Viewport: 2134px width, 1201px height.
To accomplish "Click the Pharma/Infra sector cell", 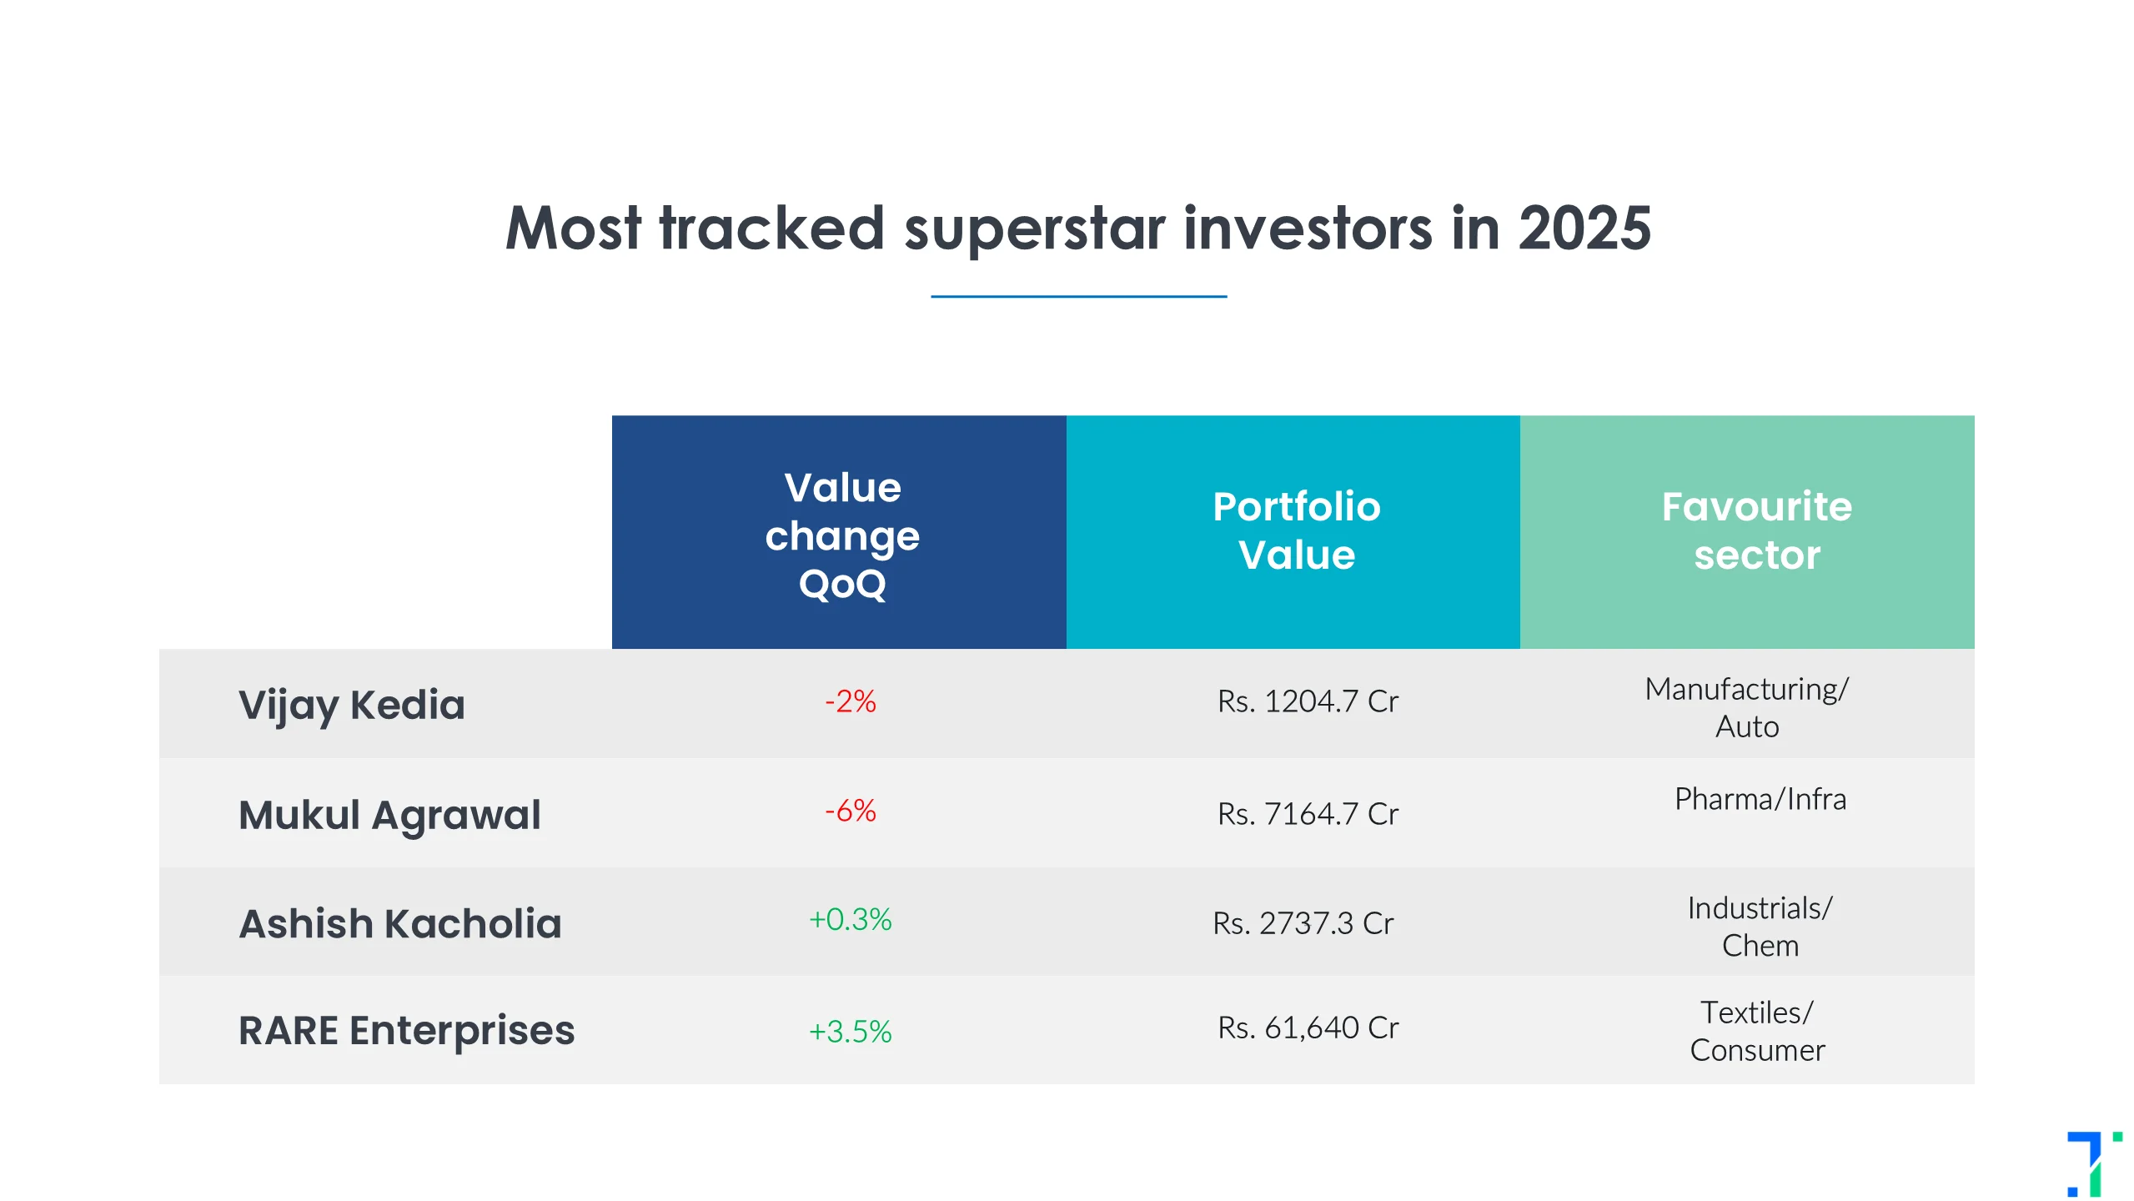I will pyautogui.click(x=1760, y=799).
